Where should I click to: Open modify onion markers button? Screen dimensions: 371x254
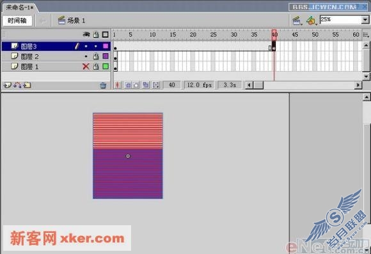tap(156, 85)
